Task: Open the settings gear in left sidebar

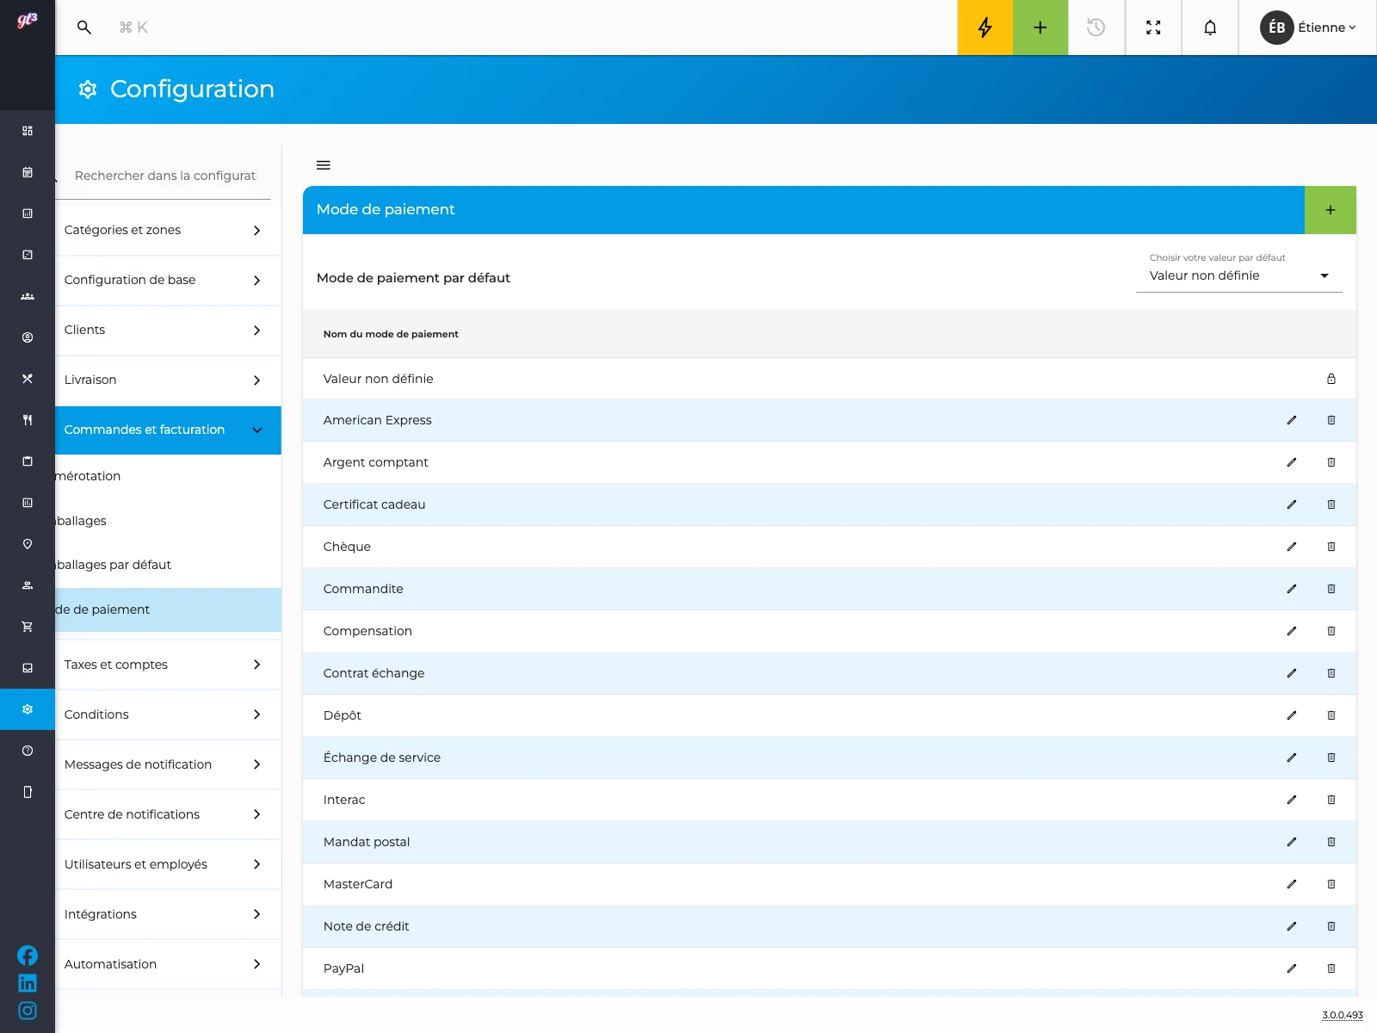Action: 28,709
